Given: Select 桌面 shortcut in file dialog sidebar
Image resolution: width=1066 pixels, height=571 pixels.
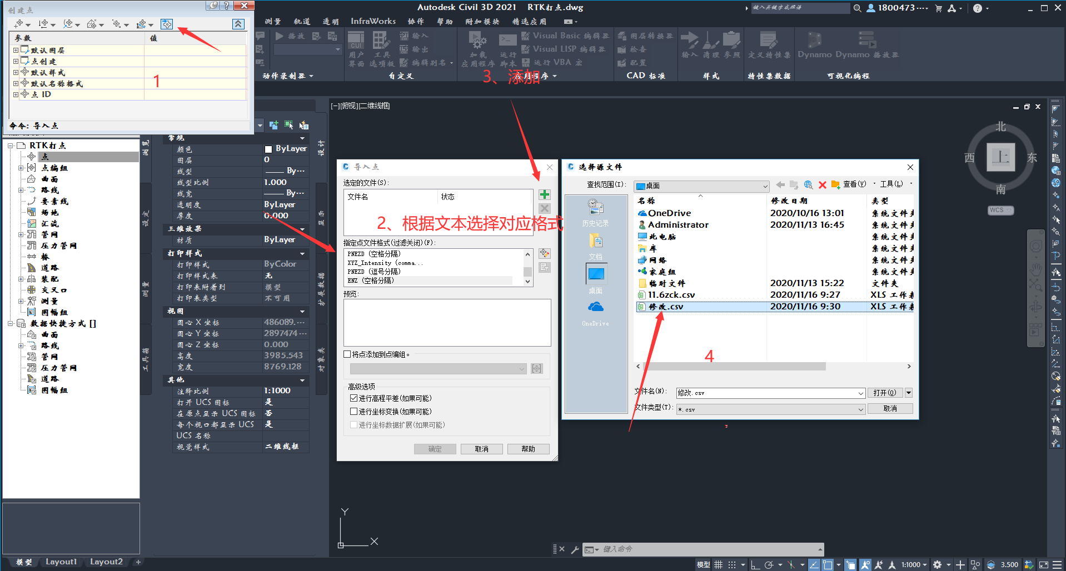Looking at the screenshot, I should pyautogui.click(x=595, y=279).
